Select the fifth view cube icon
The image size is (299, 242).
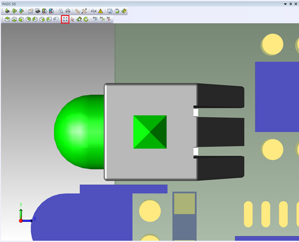[35, 19]
